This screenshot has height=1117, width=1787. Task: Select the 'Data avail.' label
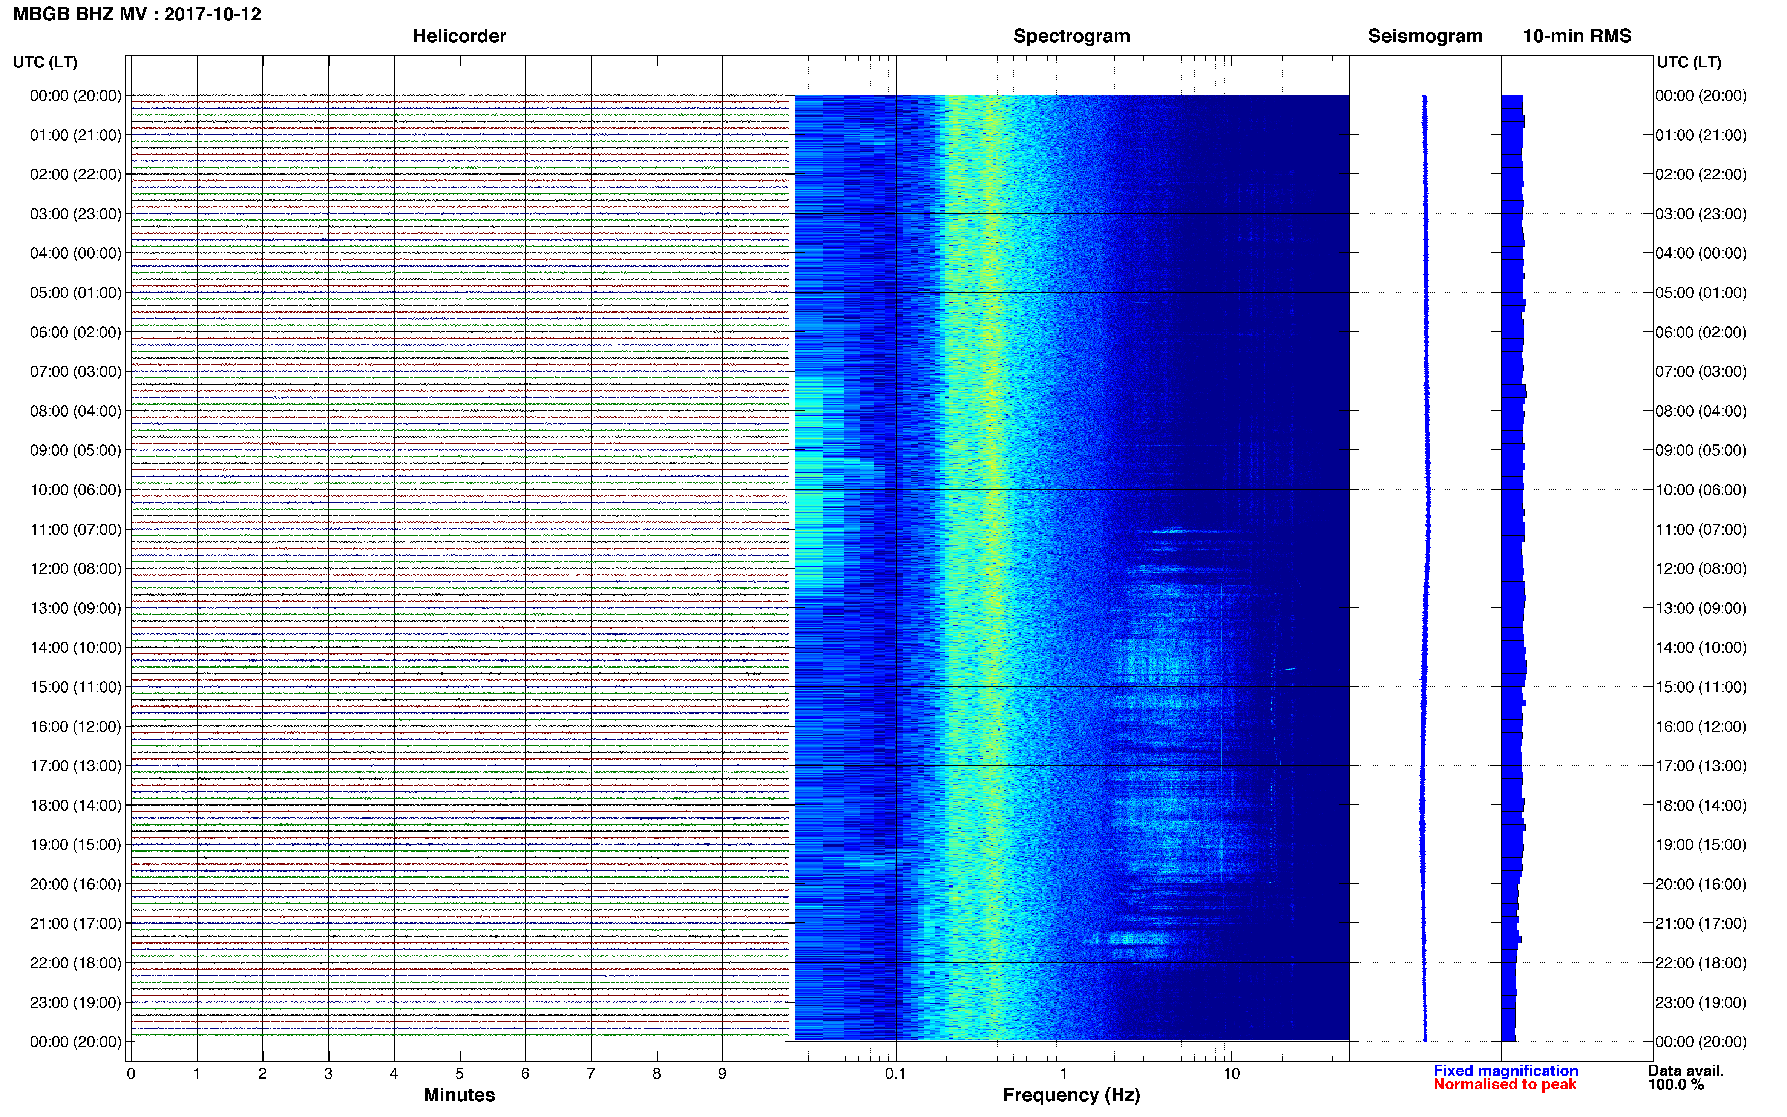tap(1686, 1071)
